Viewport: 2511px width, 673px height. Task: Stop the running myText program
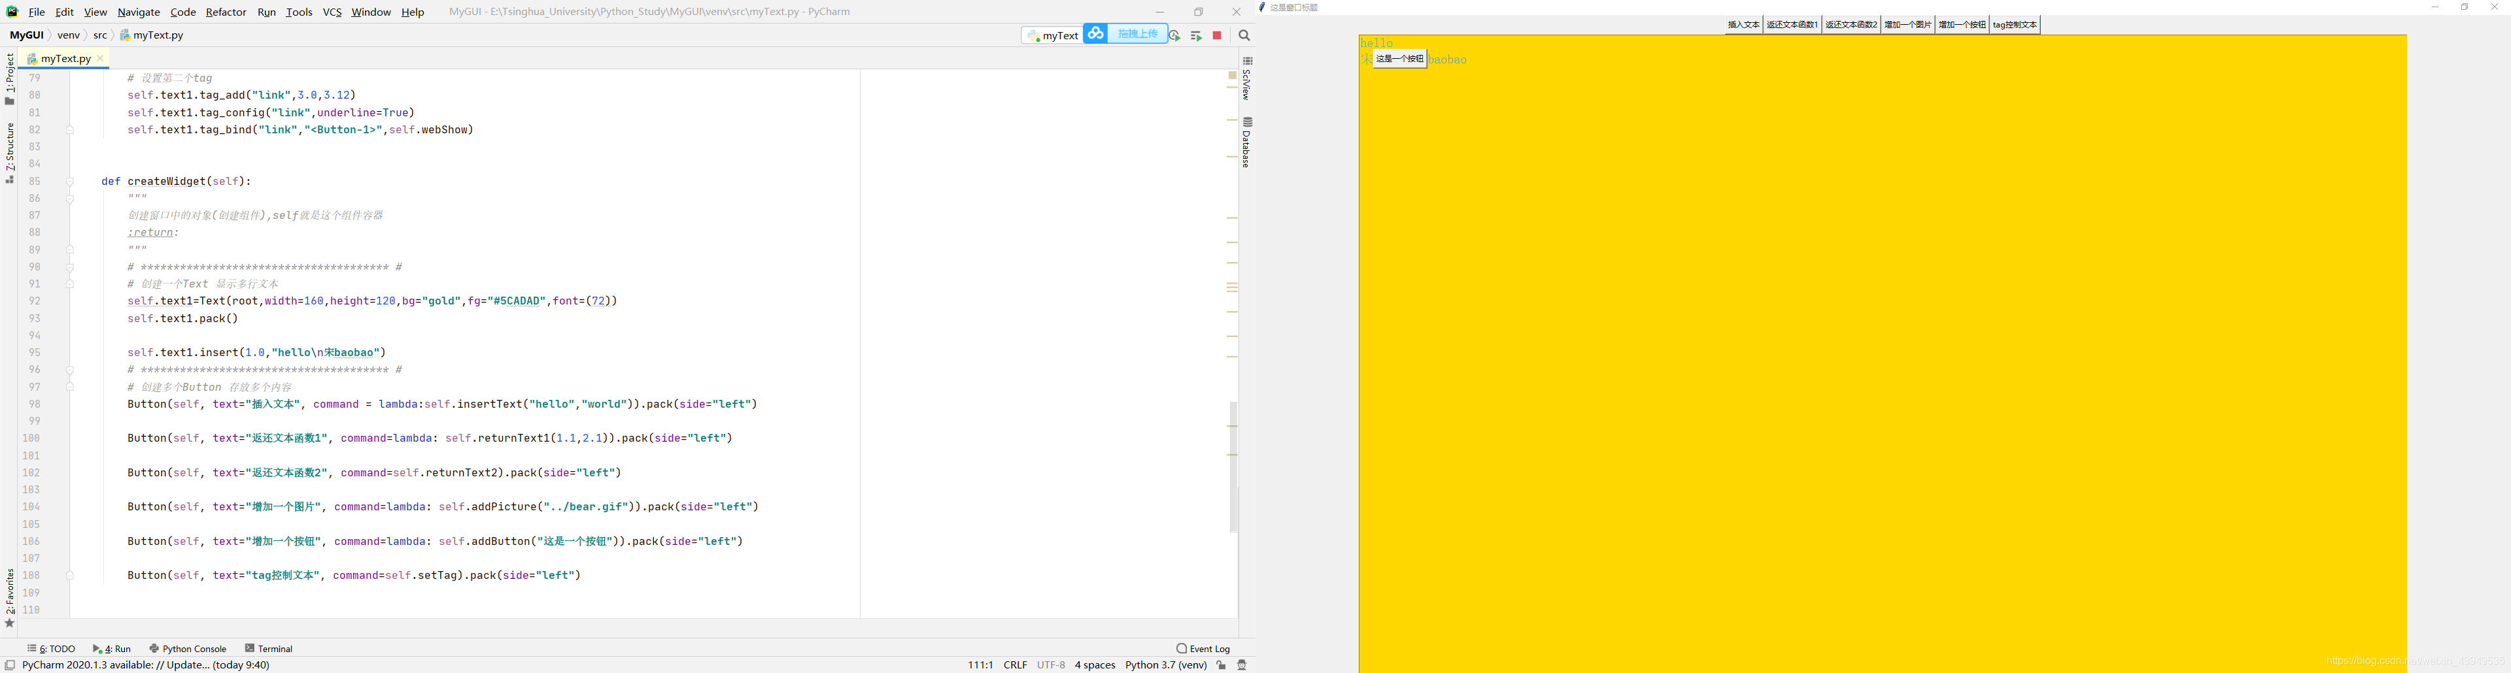pos(1216,36)
